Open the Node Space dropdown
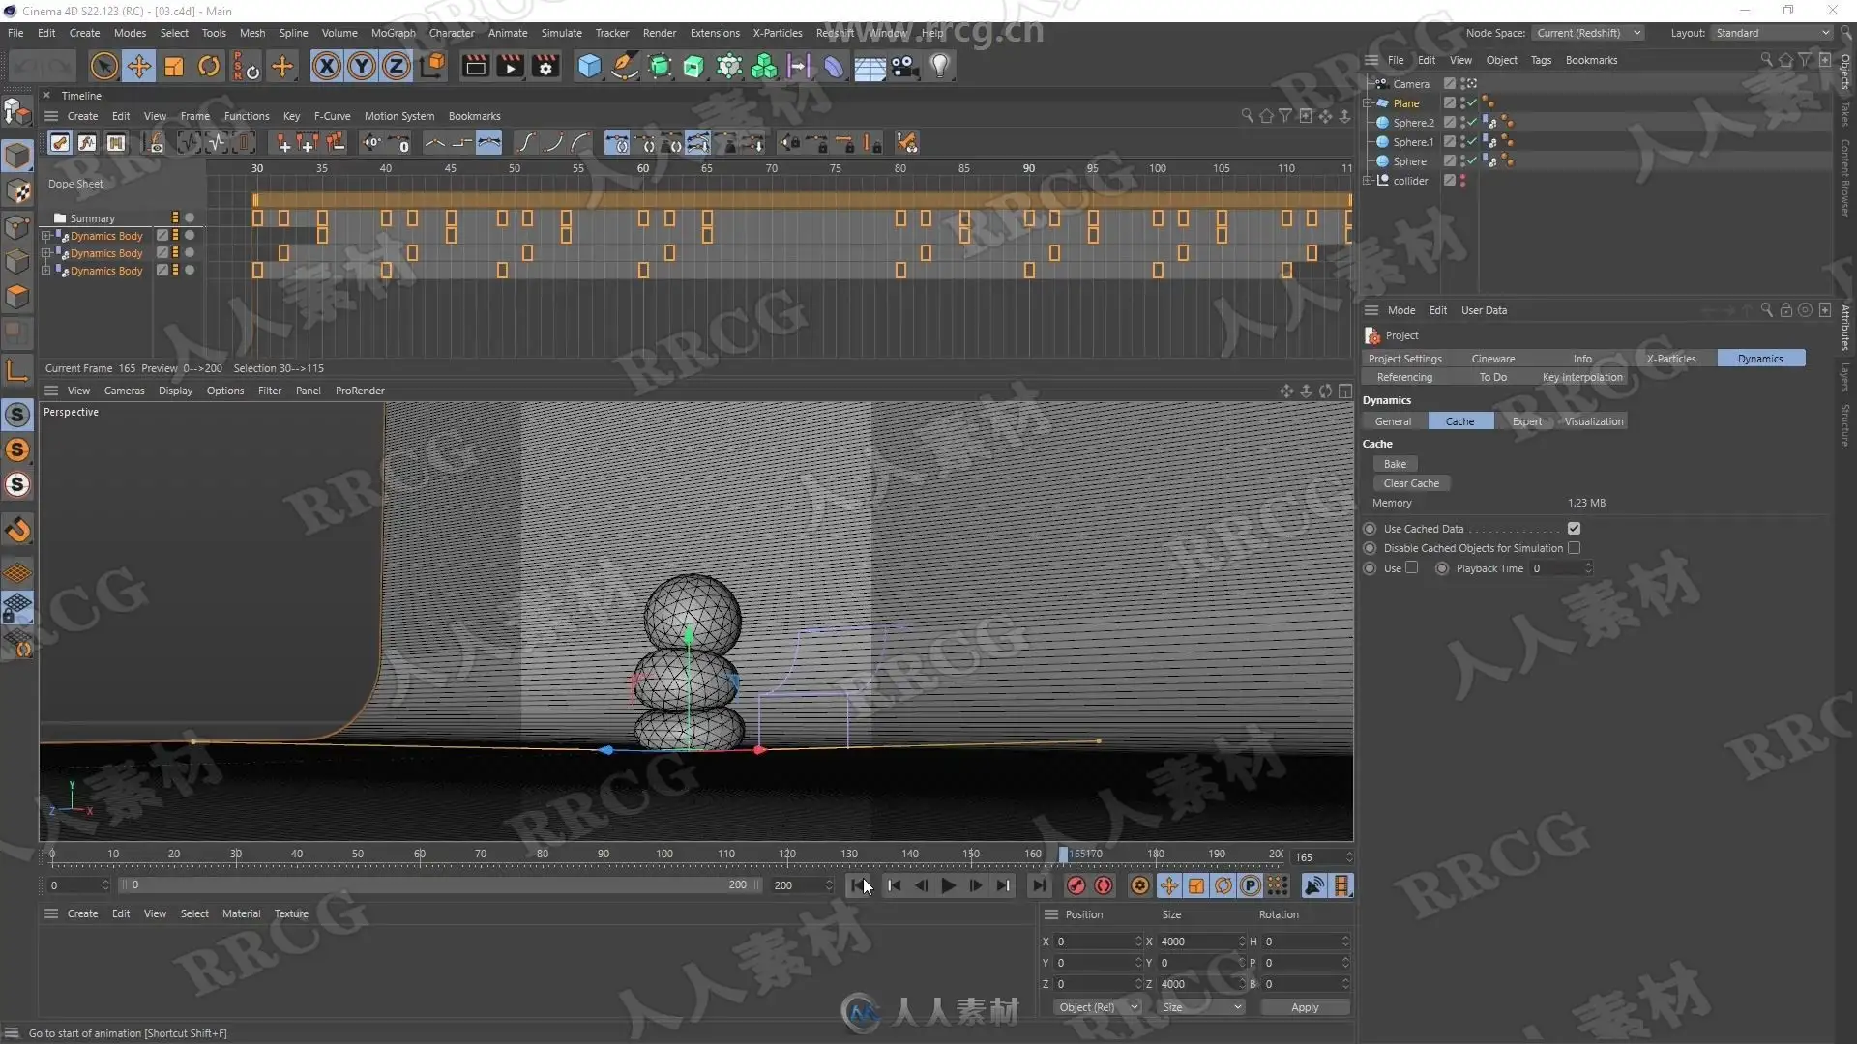Viewport: 1857px width, 1044px height. pyautogui.click(x=1587, y=33)
